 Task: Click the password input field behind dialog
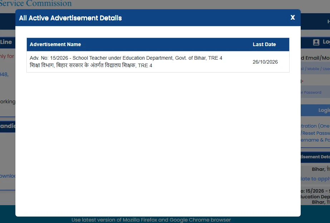(315, 92)
